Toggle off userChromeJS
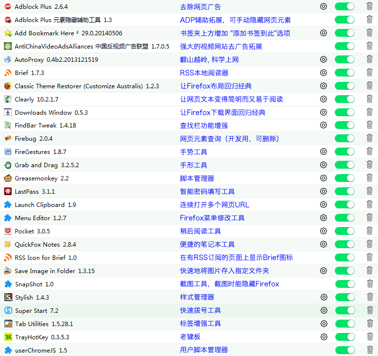 tap(345, 350)
